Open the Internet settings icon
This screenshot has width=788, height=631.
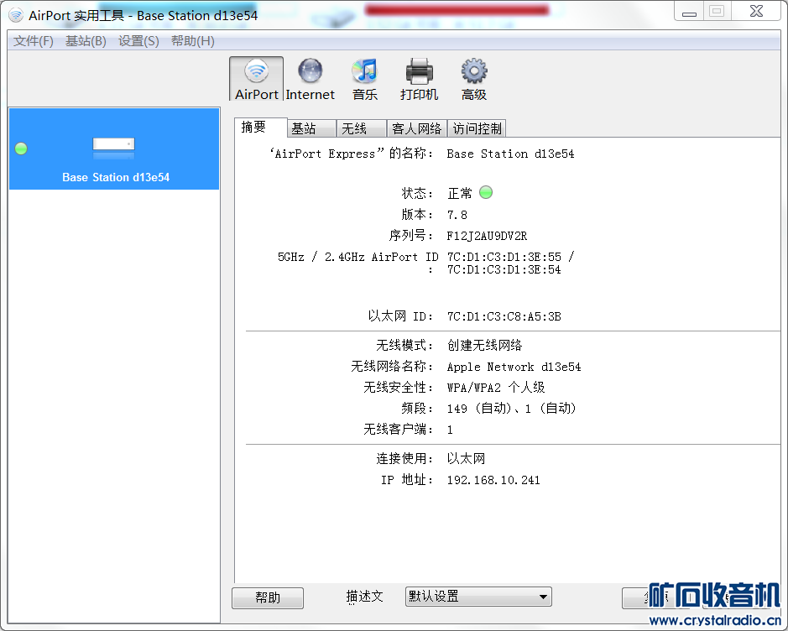point(311,77)
